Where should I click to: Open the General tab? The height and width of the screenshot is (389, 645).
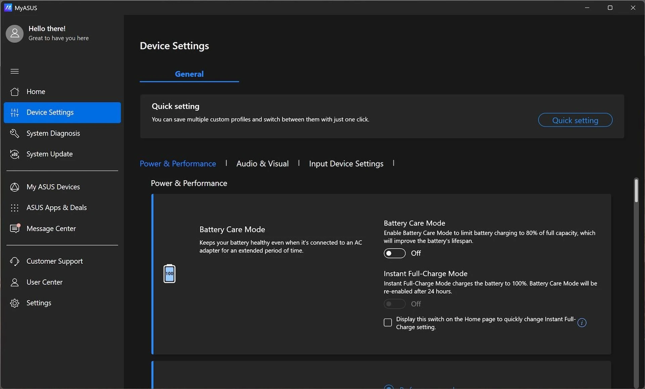(x=189, y=74)
